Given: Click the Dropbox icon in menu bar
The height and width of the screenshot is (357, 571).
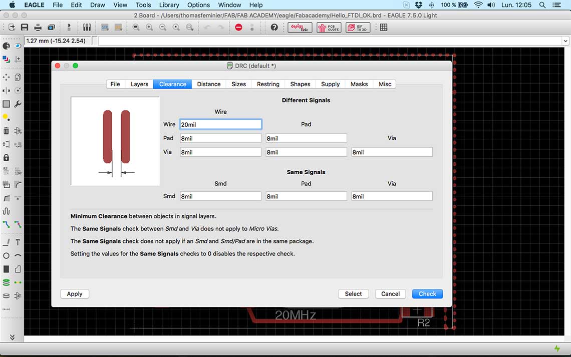Looking at the screenshot, I should (418, 5).
